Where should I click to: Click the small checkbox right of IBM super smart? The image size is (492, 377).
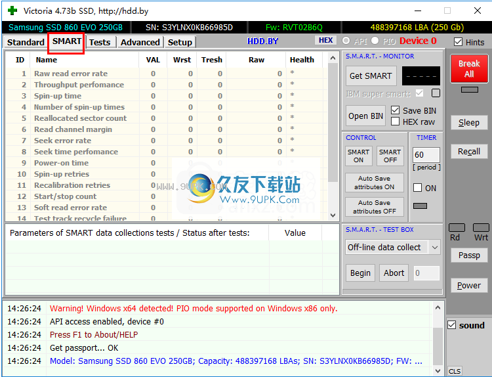point(436,93)
